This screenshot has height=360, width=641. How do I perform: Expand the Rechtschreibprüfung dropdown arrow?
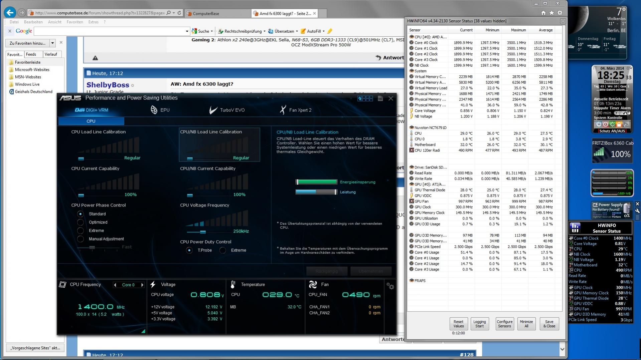265,31
